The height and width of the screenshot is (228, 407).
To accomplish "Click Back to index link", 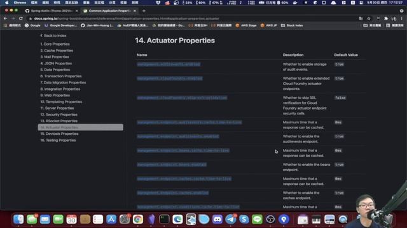I will click(53, 35).
